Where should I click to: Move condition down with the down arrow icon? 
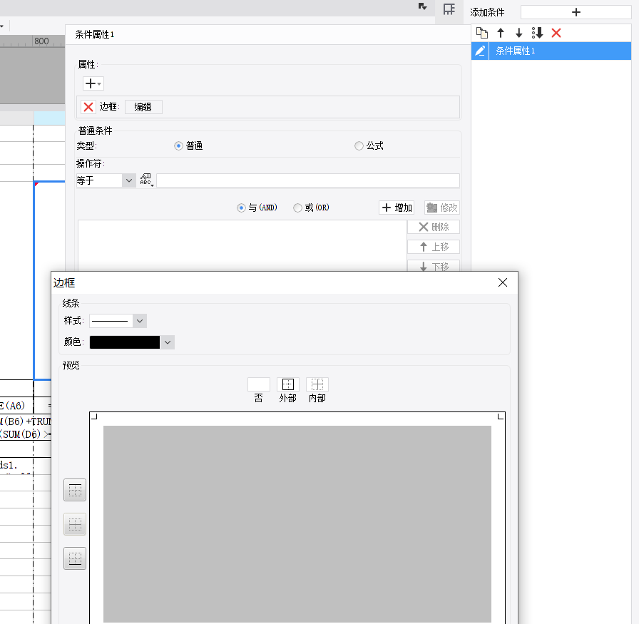518,33
